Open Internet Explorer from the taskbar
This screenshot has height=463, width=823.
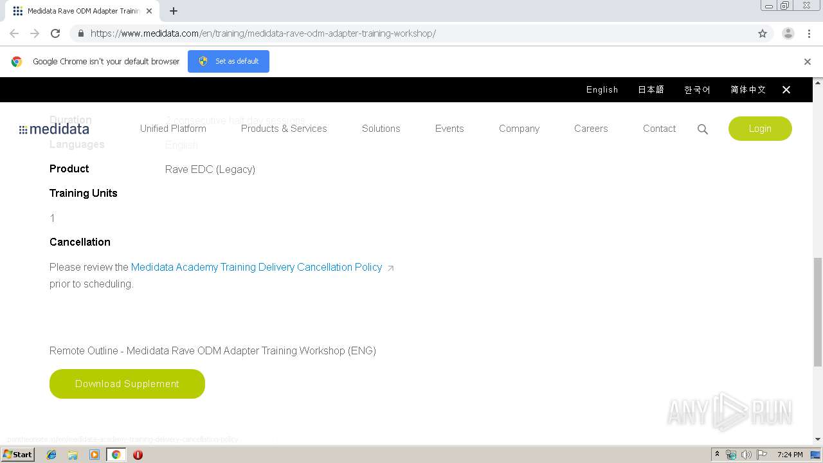tap(51, 455)
